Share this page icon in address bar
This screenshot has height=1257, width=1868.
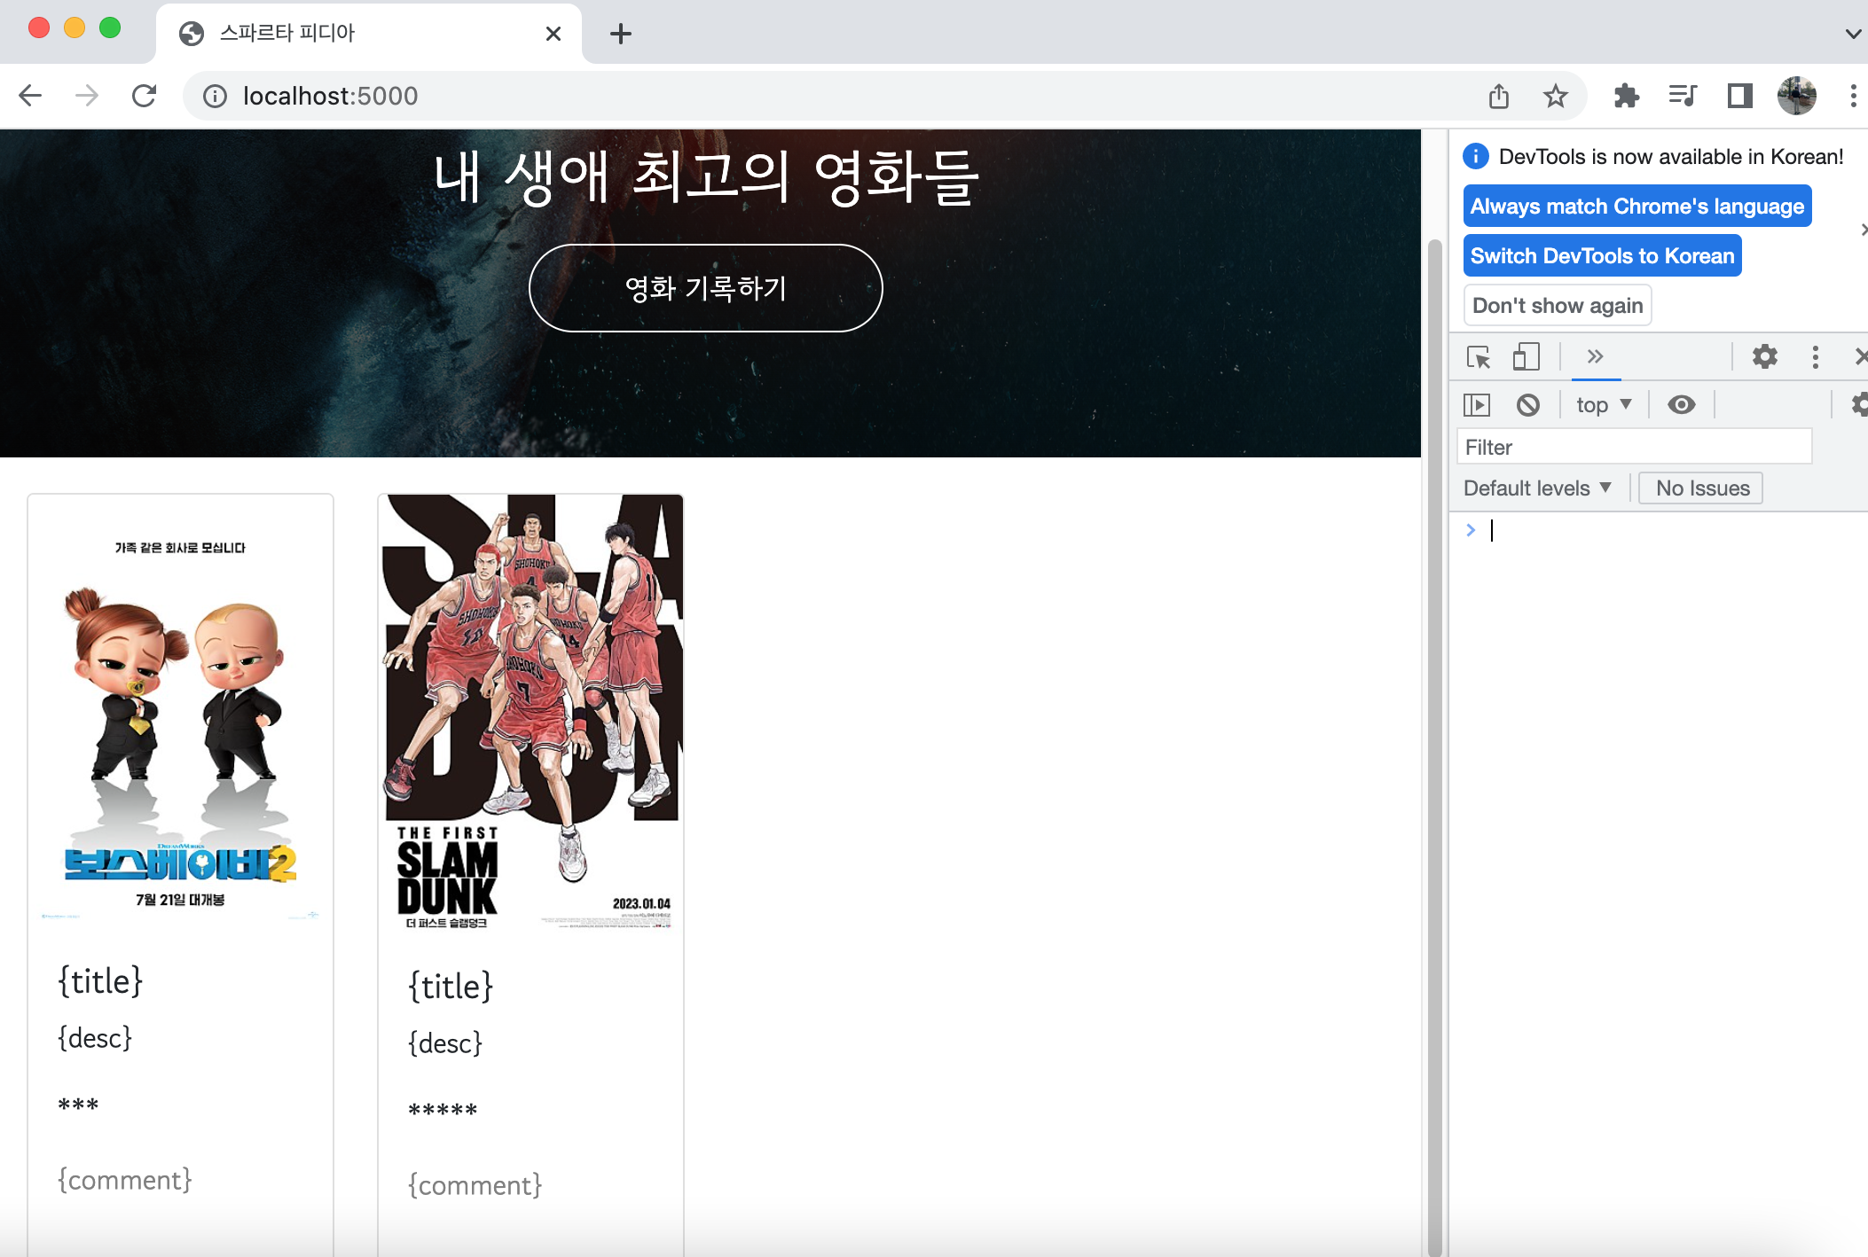click(1499, 96)
